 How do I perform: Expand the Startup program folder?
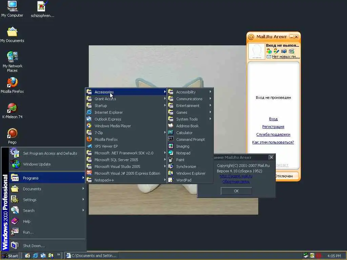click(x=126, y=106)
